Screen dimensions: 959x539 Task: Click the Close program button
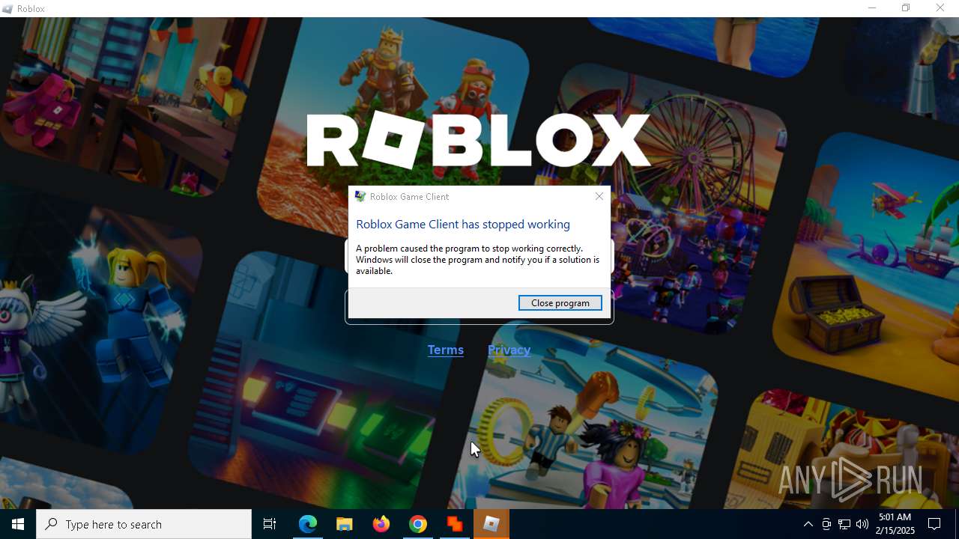coord(560,303)
